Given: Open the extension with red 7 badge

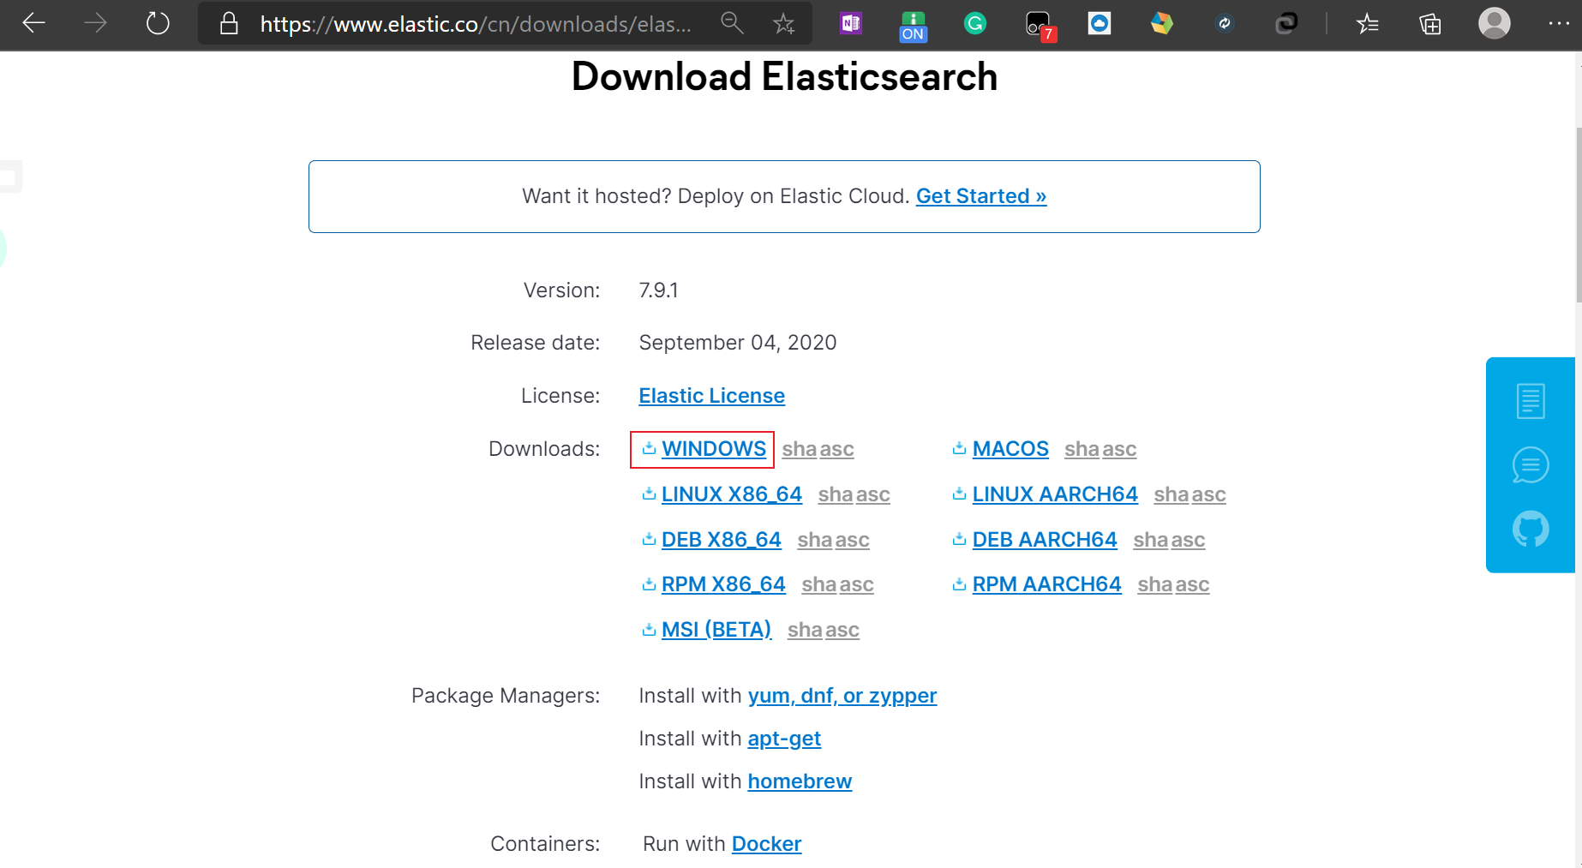Looking at the screenshot, I should tap(1040, 26).
